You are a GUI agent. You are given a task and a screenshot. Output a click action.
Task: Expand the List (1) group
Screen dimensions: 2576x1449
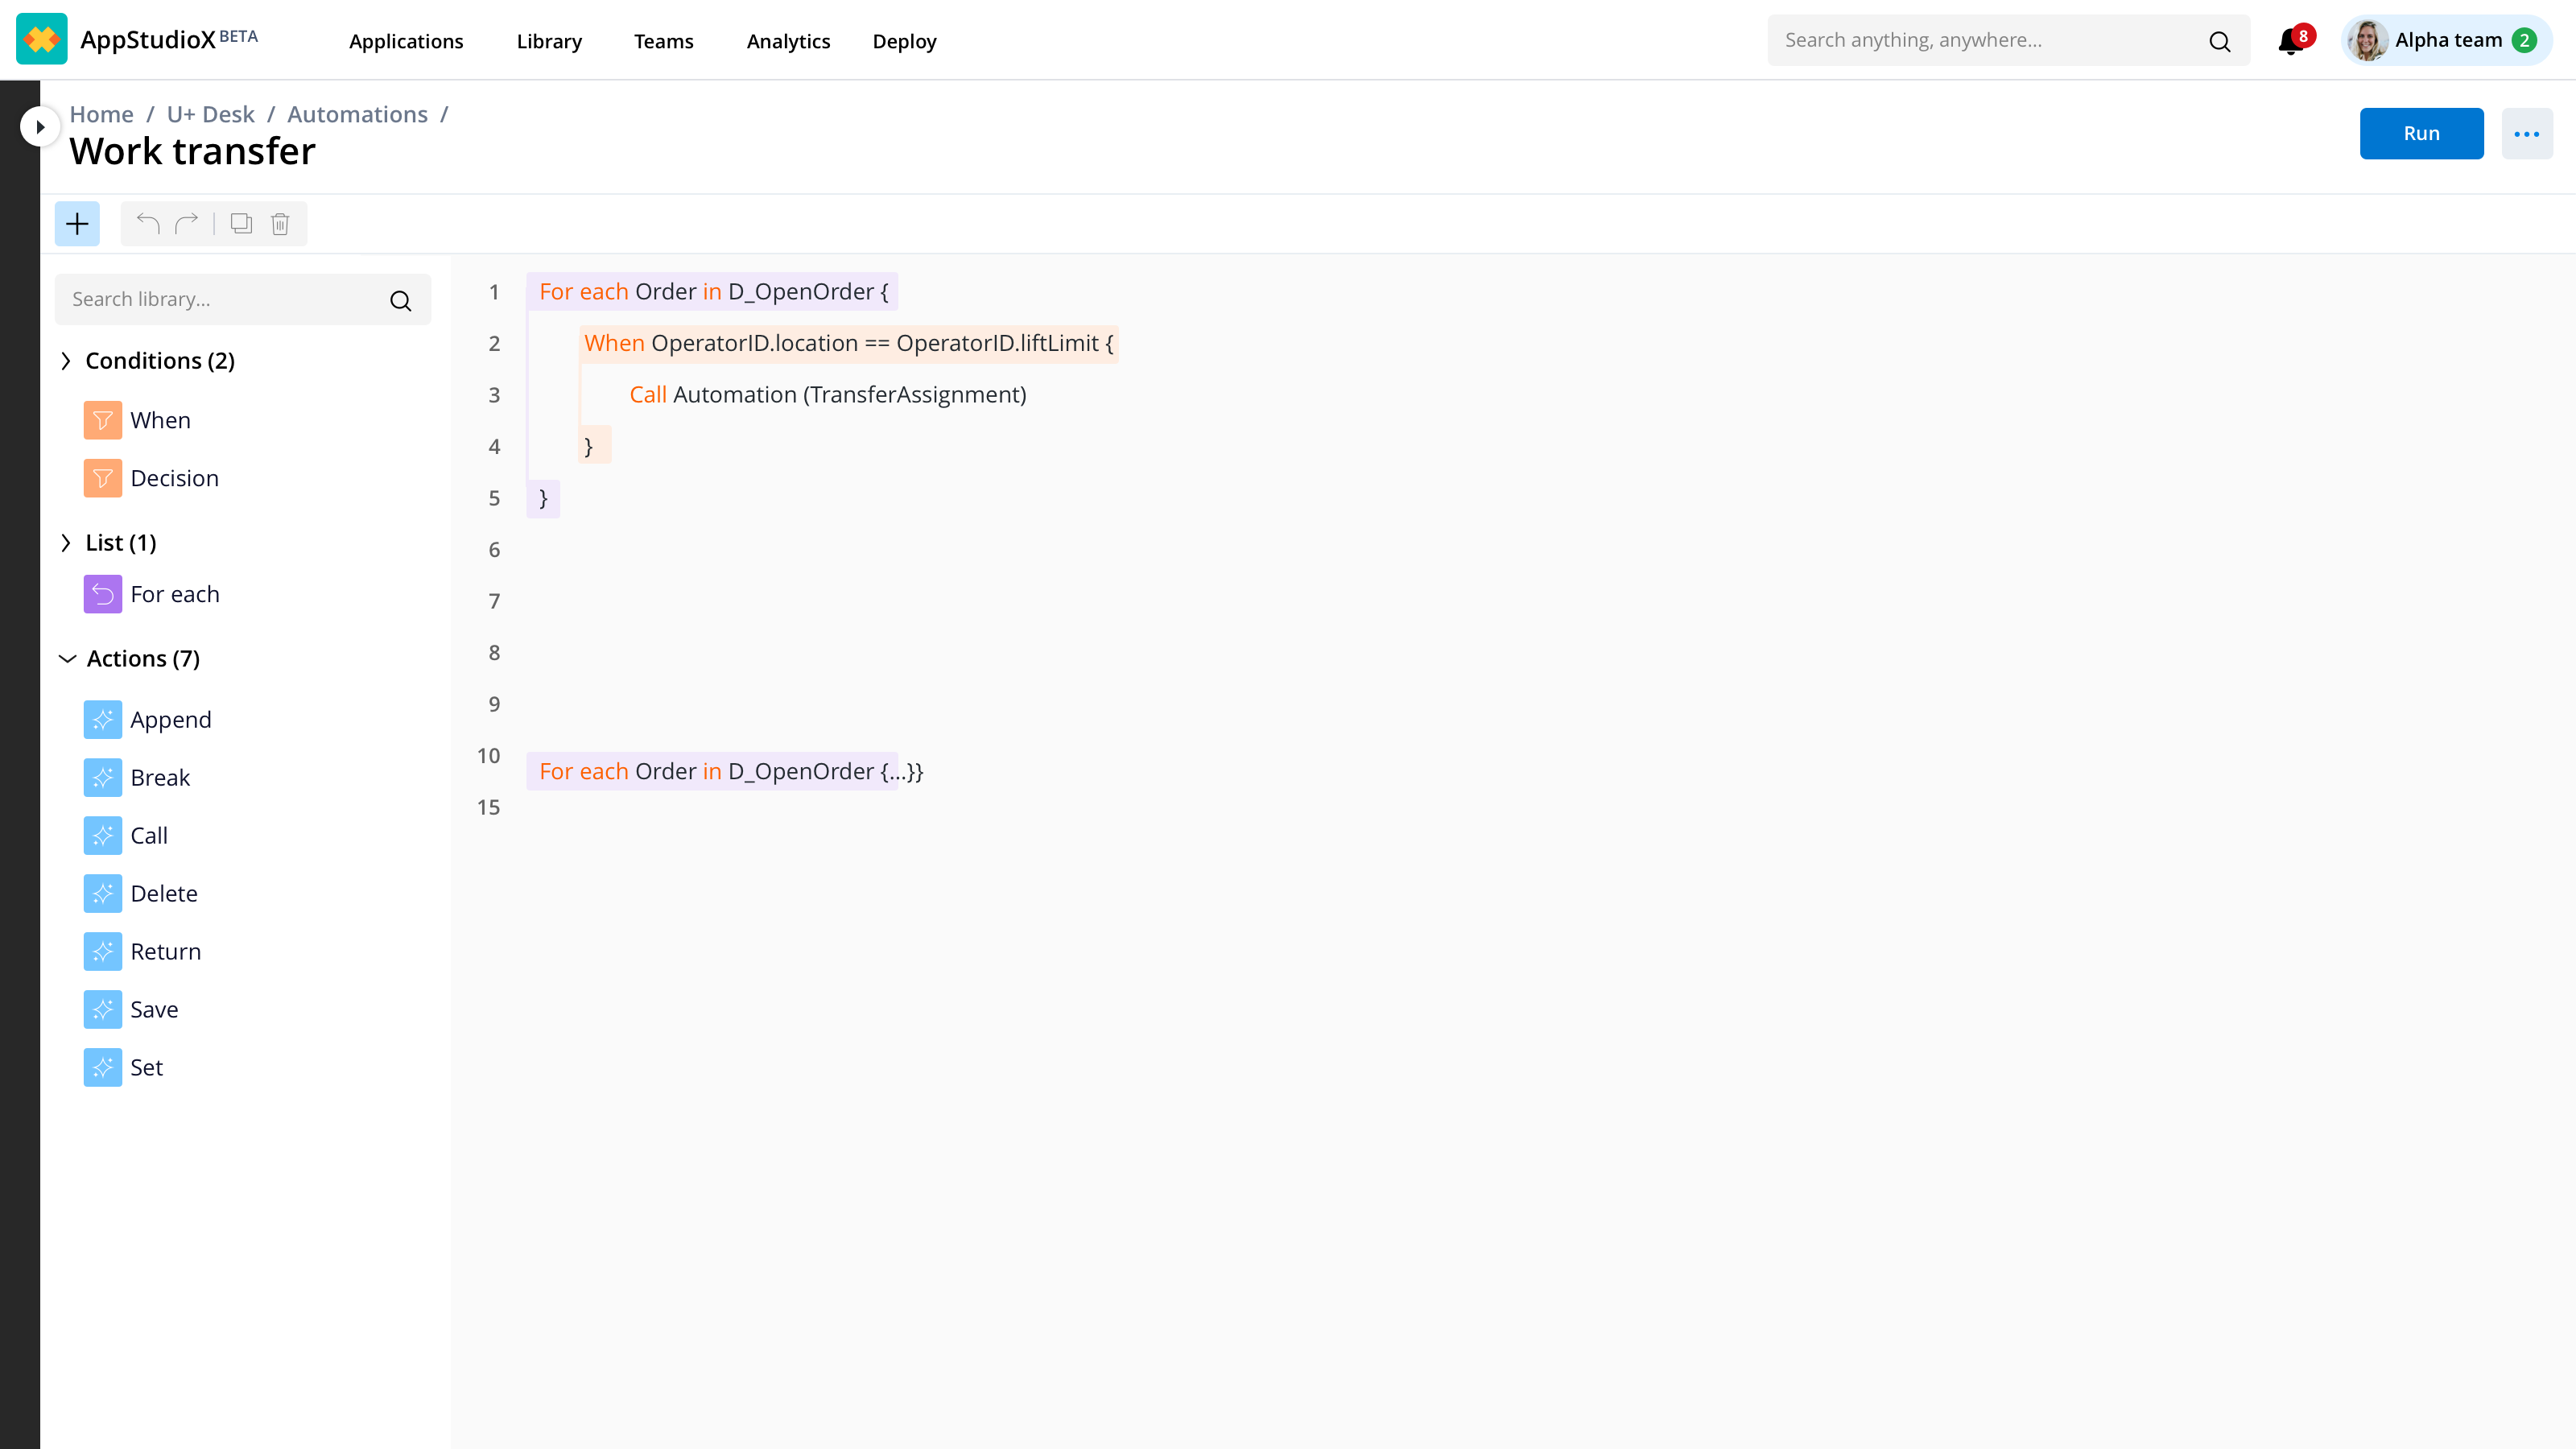coord(66,543)
